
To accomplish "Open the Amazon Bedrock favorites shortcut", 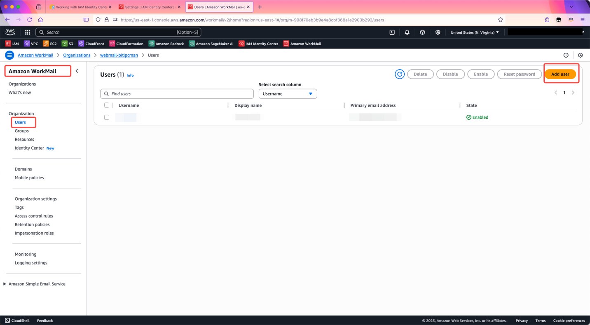I will pyautogui.click(x=166, y=44).
